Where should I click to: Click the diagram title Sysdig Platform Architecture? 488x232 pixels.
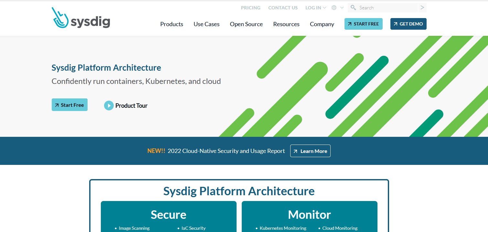pos(239,191)
